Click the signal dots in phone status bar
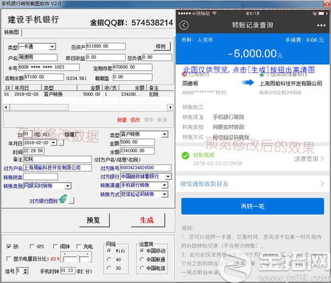This screenshot has height=283, width=331. coord(184,14)
